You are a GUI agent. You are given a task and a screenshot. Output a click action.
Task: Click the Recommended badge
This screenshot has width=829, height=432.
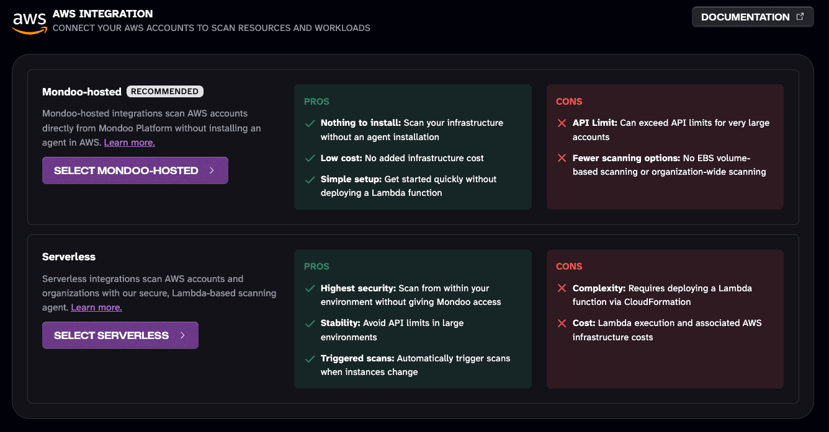pyautogui.click(x=165, y=91)
